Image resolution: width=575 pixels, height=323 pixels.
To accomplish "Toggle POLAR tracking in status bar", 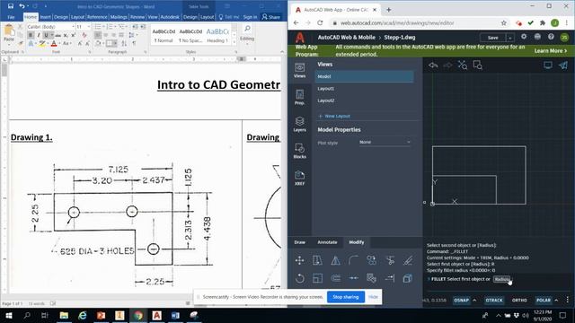I will (544, 300).
